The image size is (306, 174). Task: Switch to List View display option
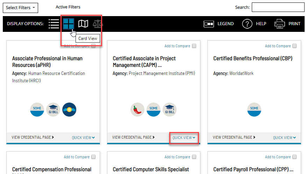click(x=54, y=24)
